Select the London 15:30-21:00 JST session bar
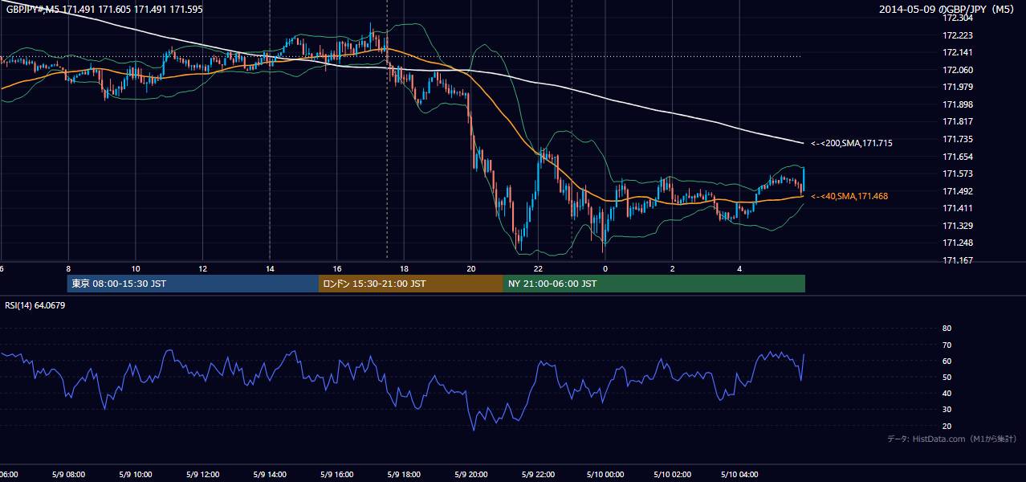Screen dimensions: 1026x482 coord(411,284)
